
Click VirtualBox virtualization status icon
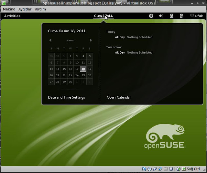(x=171, y=169)
